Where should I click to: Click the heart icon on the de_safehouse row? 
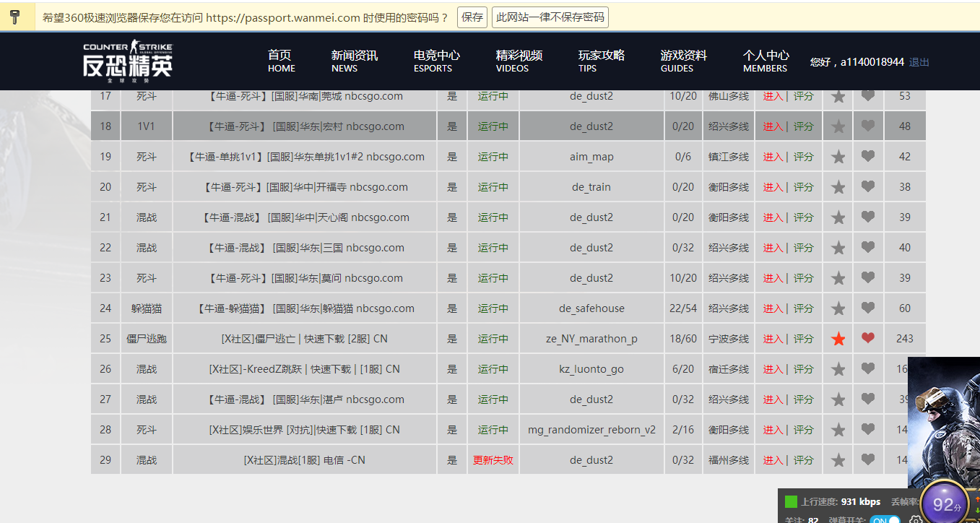867,308
